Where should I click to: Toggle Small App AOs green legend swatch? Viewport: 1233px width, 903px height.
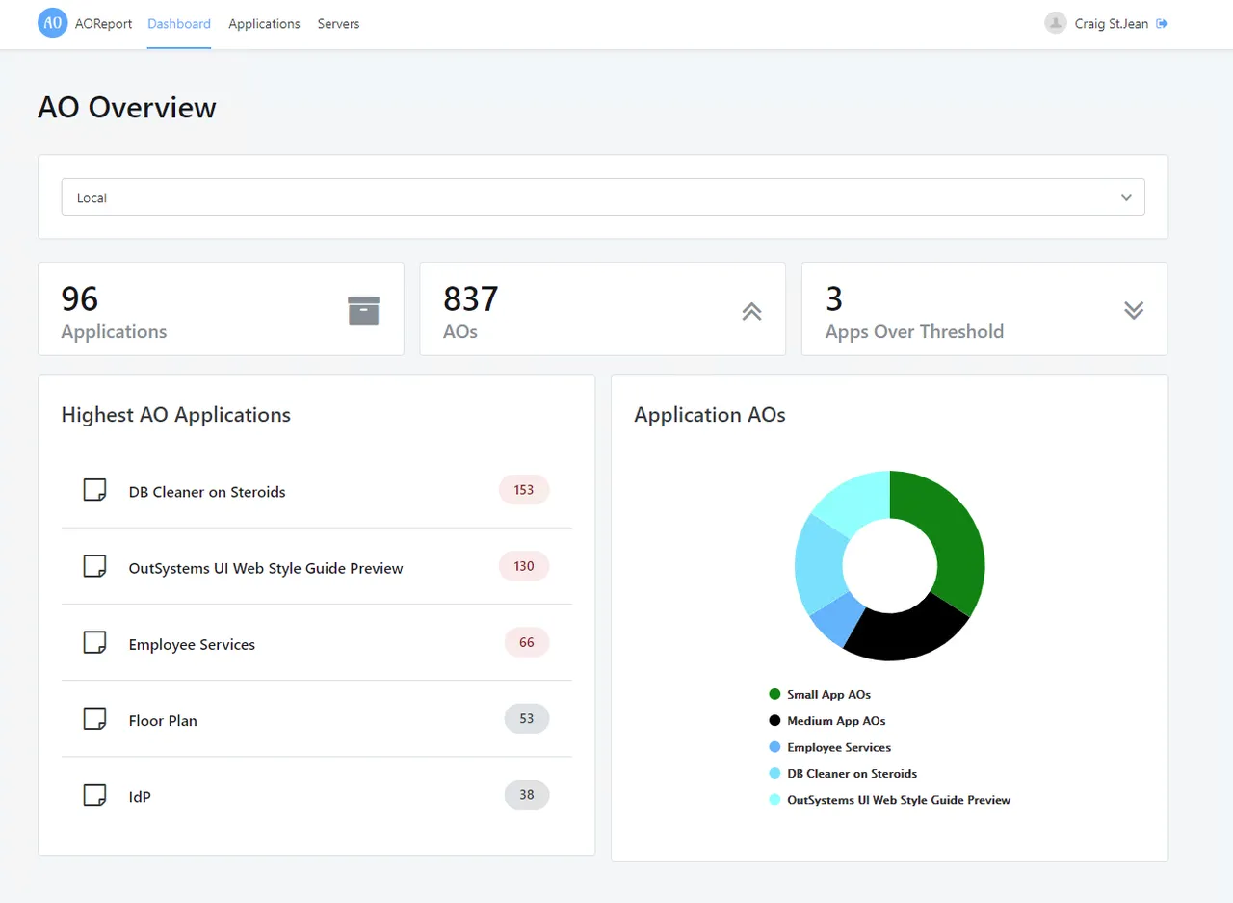[774, 694]
